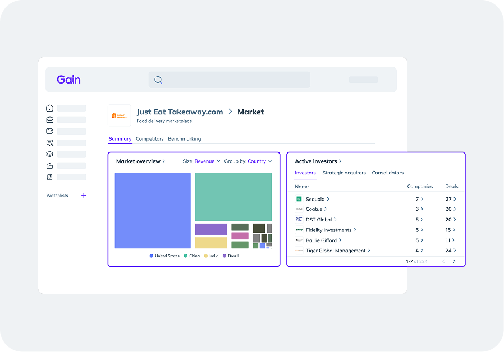
Task: Expand Baillie Gifford's 11 deals
Action: (x=450, y=240)
